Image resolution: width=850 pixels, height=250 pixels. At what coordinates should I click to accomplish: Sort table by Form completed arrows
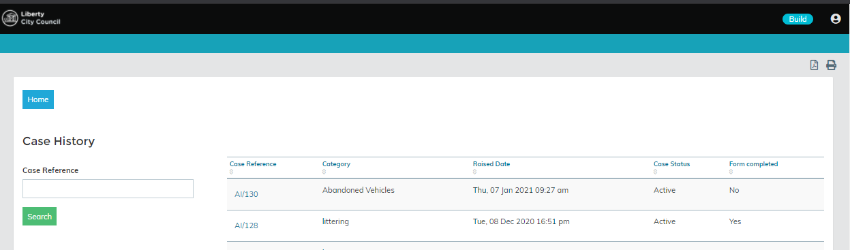tap(731, 172)
